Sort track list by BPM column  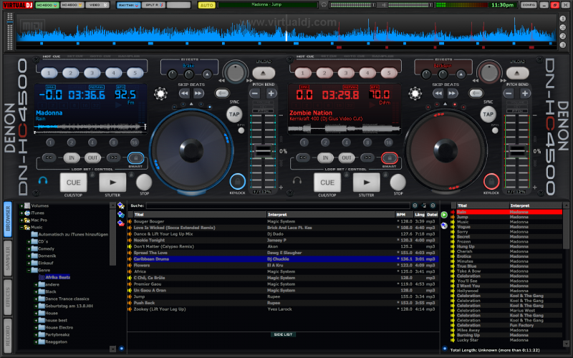point(404,215)
